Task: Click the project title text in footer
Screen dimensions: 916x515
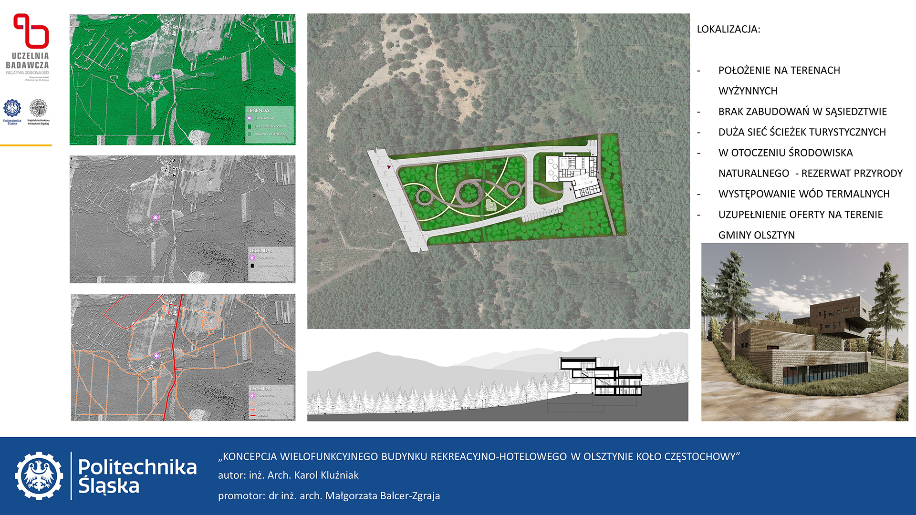Action: tap(479, 456)
